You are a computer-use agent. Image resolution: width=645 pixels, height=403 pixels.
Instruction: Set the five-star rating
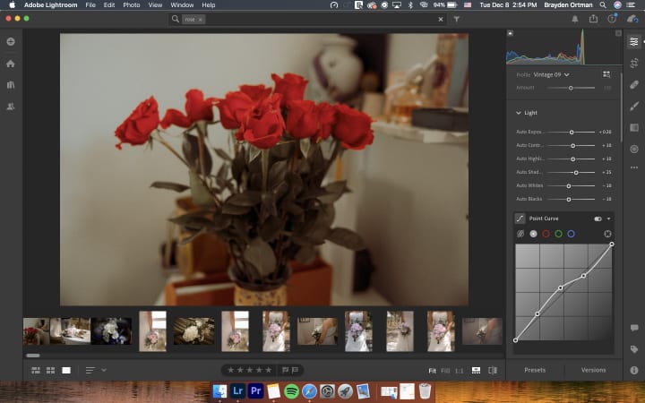(268, 370)
